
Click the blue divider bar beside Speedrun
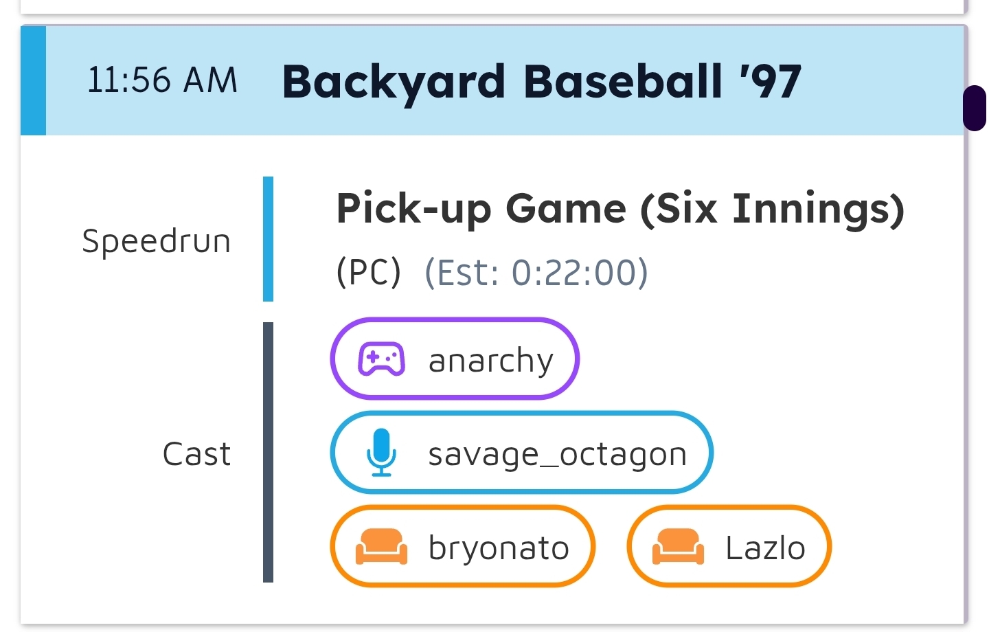click(268, 239)
